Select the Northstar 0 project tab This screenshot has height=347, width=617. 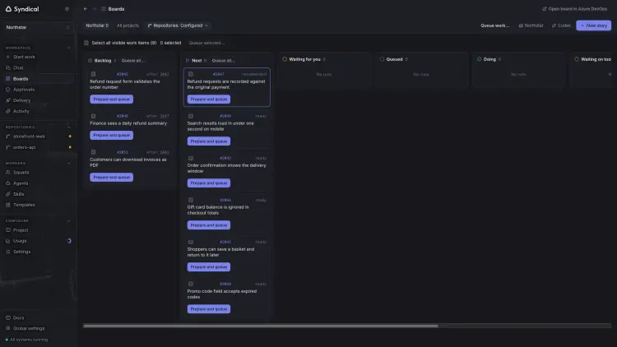click(97, 25)
